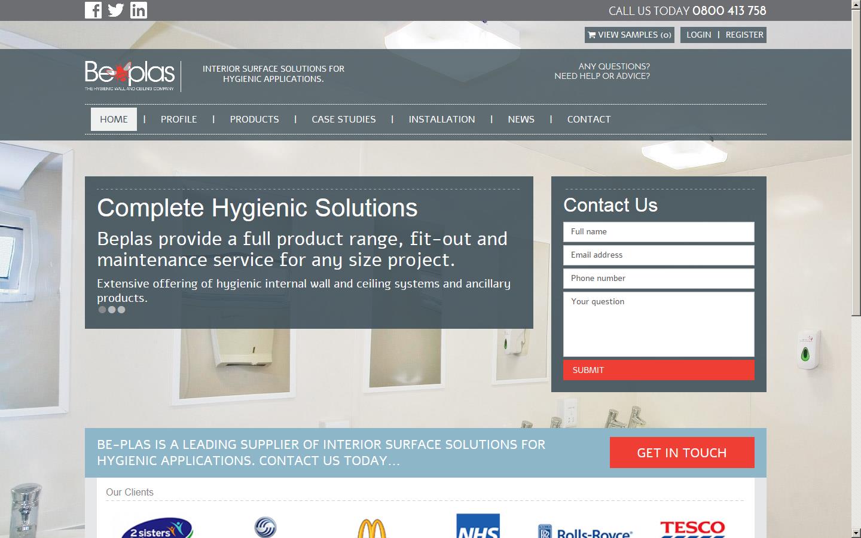Click the Register link
861x538 pixels.
[x=744, y=35]
